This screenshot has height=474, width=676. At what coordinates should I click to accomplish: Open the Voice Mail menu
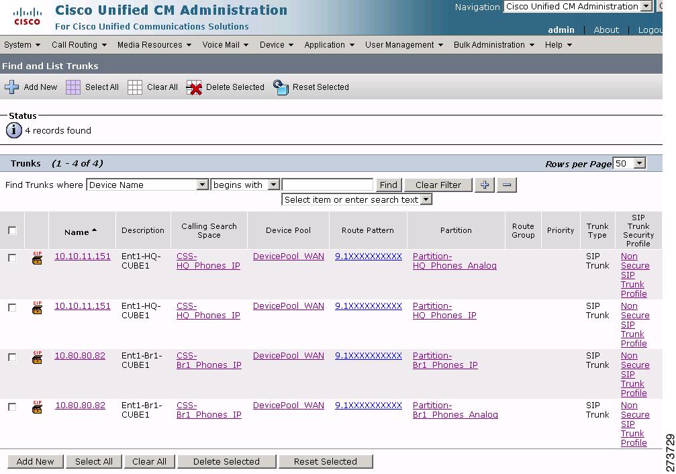coord(226,45)
